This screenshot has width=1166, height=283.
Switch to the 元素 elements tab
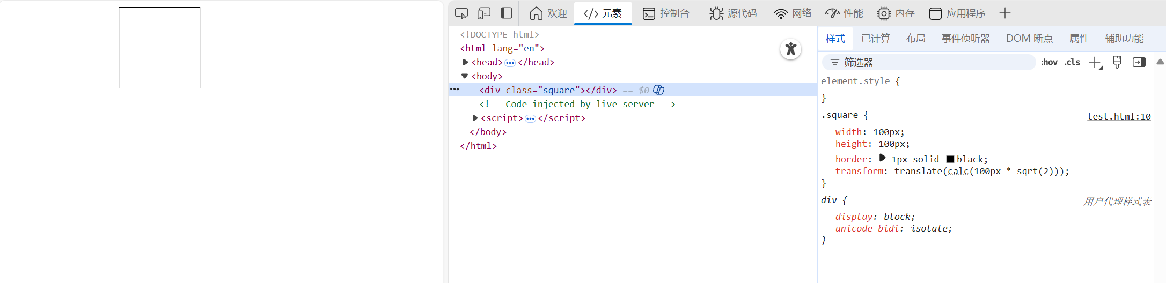coord(603,13)
